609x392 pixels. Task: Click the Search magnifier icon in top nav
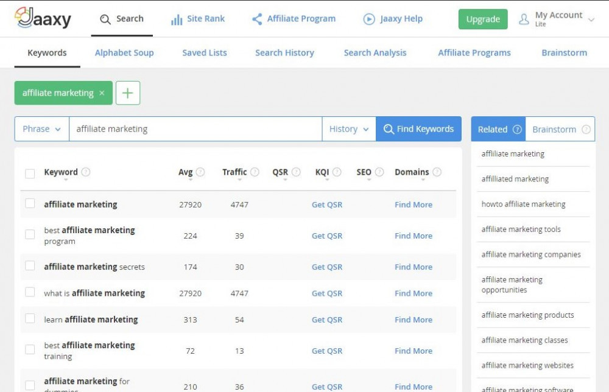(105, 19)
